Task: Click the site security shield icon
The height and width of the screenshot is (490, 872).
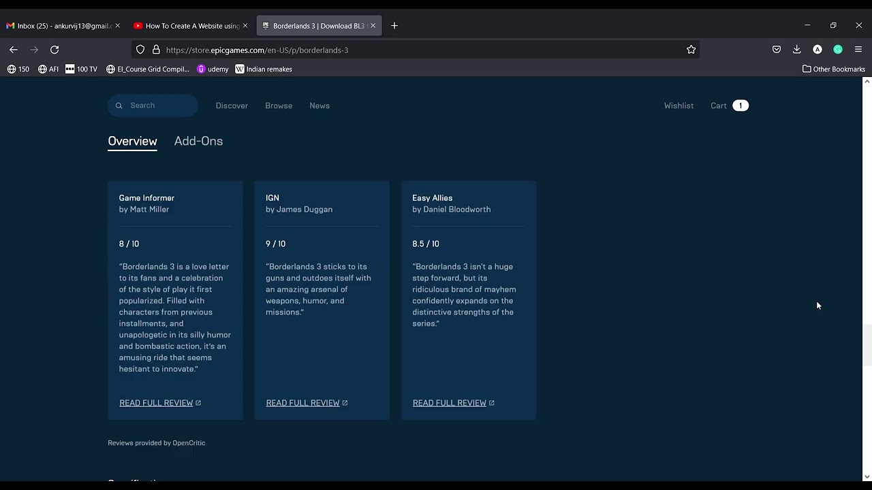Action: (140, 50)
